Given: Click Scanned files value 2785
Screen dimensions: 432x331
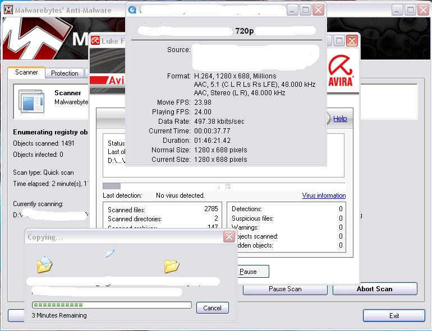Looking at the screenshot, I should (211, 209).
